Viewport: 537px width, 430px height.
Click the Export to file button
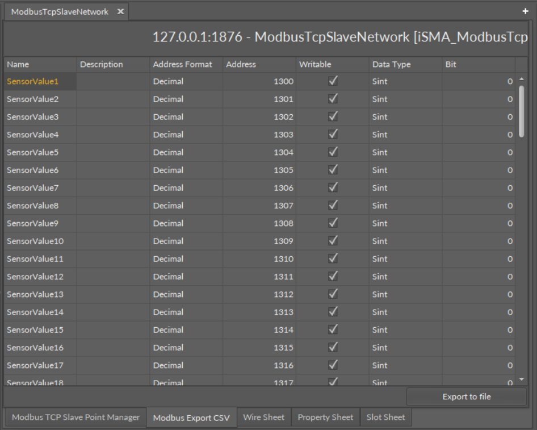[x=465, y=396]
